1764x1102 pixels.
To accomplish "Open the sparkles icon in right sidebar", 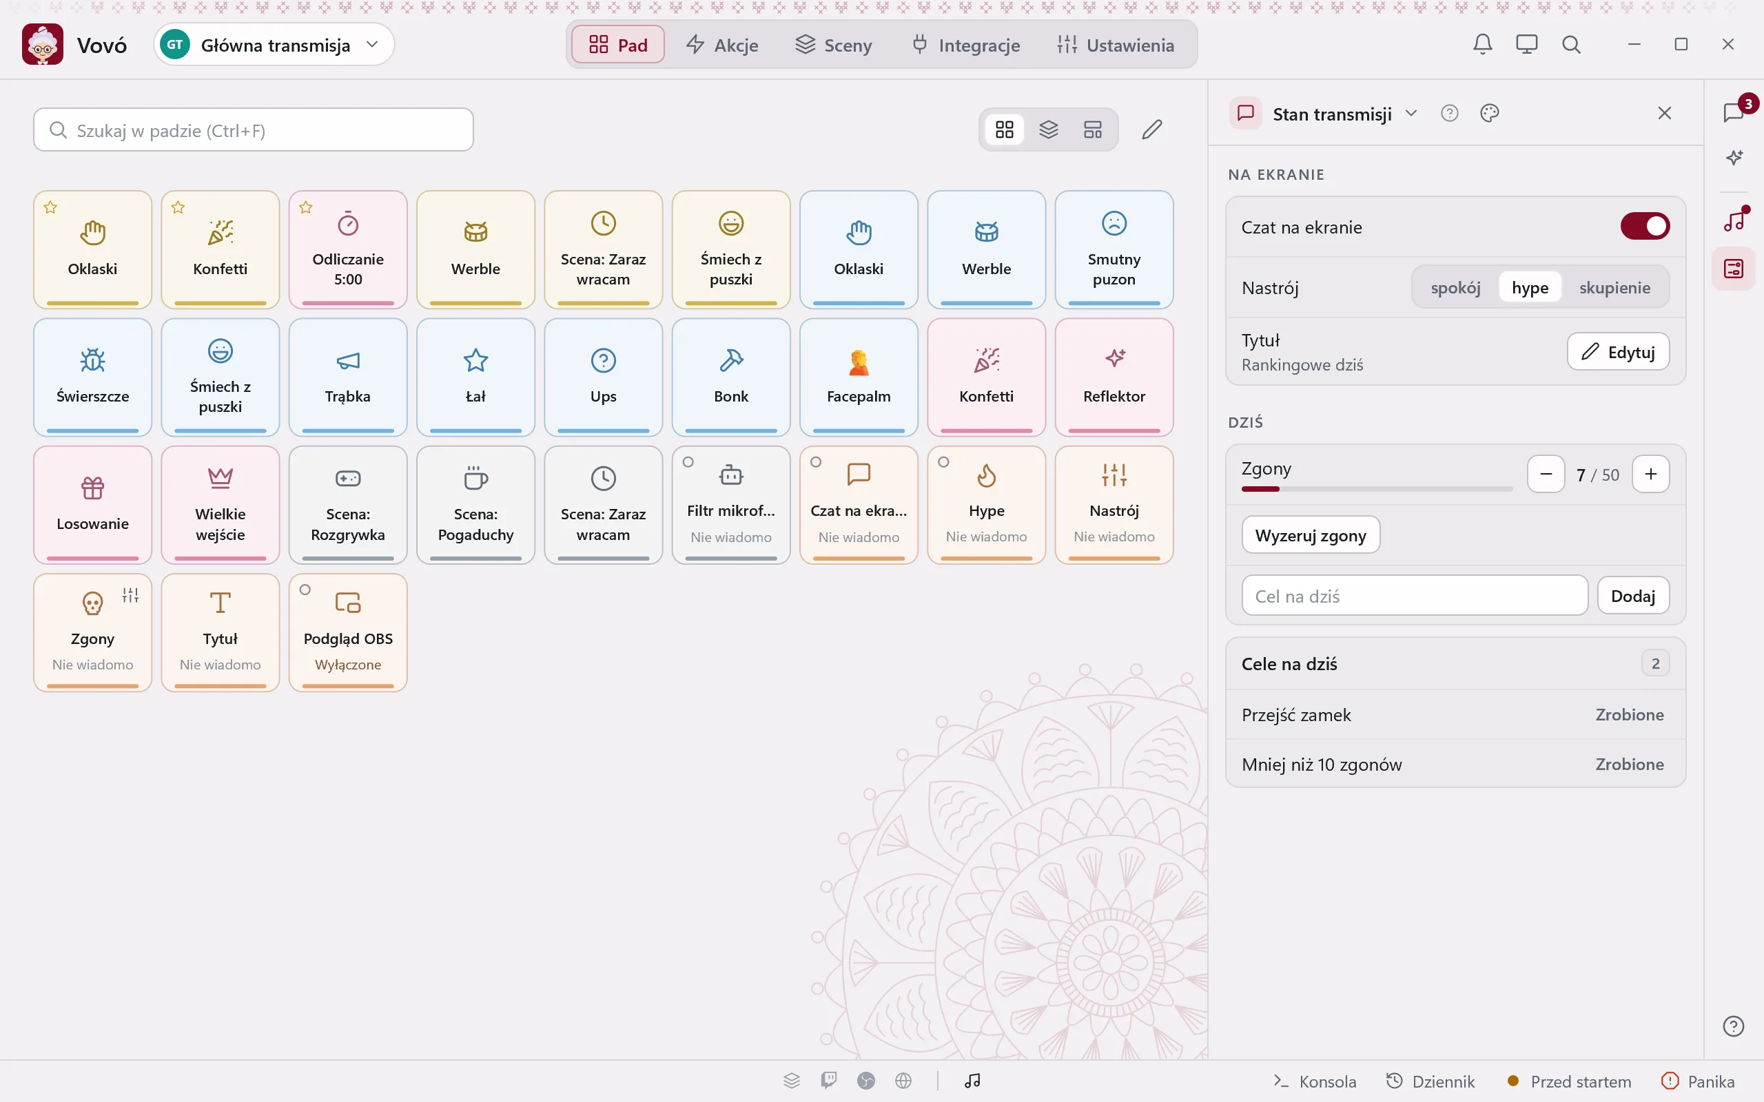I will (1734, 158).
